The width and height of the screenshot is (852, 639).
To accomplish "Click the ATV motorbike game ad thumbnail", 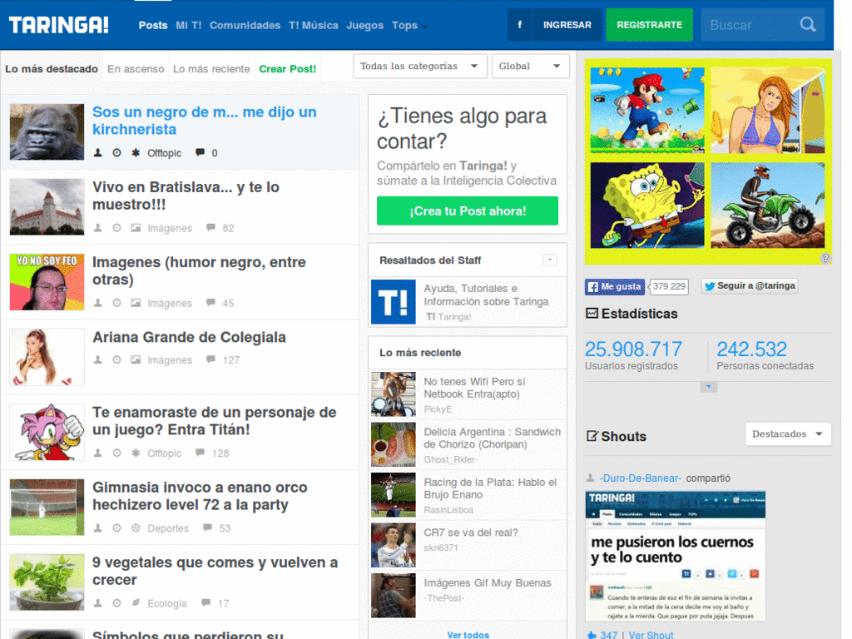I will click(768, 206).
